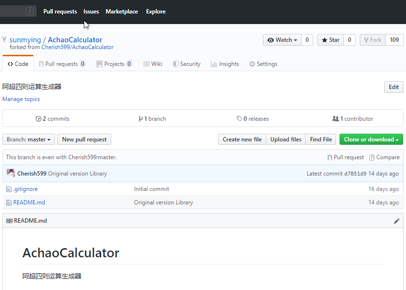The width and height of the screenshot is (406, 290).
Task: Open the Watch dropdown
Action: 282,40
